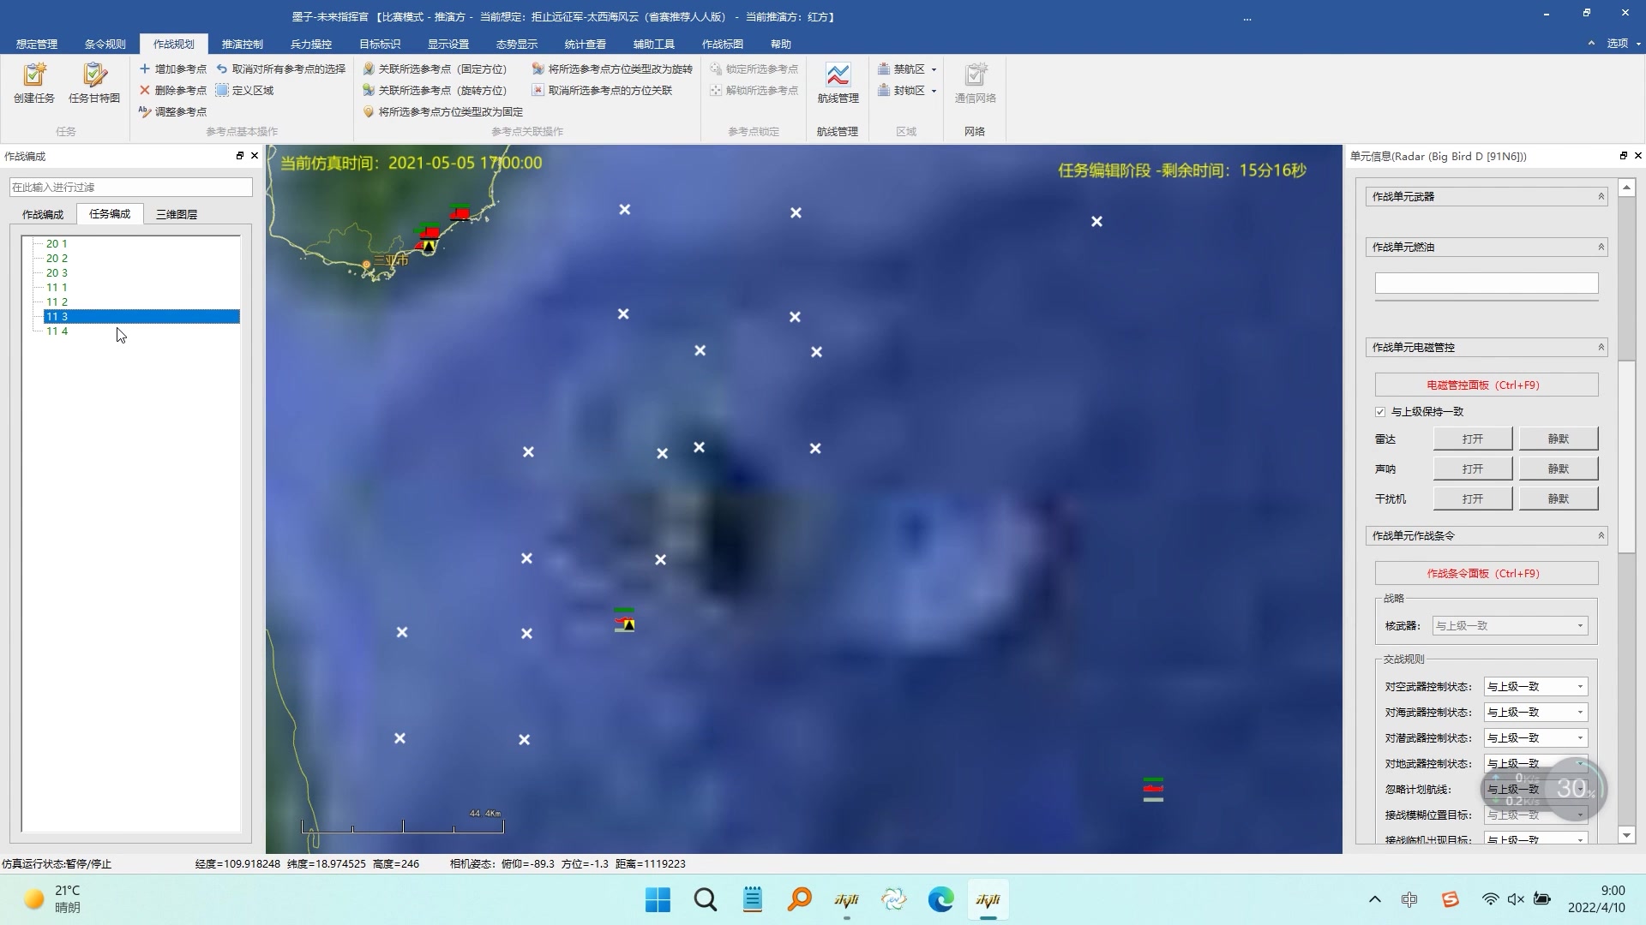This screenshot has width=1646, height=925.
Task: Select the red unit icon in the map center
Action: (625, 620)
